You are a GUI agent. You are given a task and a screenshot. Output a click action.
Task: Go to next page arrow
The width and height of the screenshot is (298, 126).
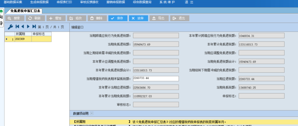point(28,27)
